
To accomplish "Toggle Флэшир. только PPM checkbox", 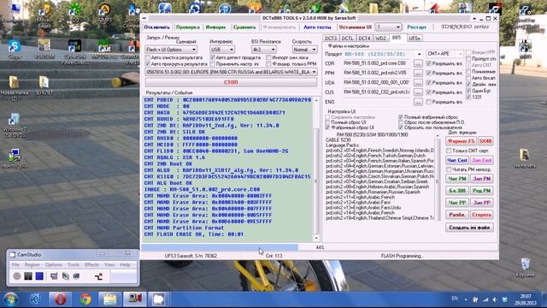I will 268,64.
